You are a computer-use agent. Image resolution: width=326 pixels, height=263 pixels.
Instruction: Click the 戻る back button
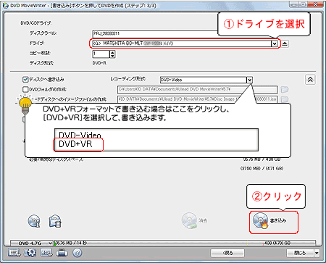tap(227, 253)
